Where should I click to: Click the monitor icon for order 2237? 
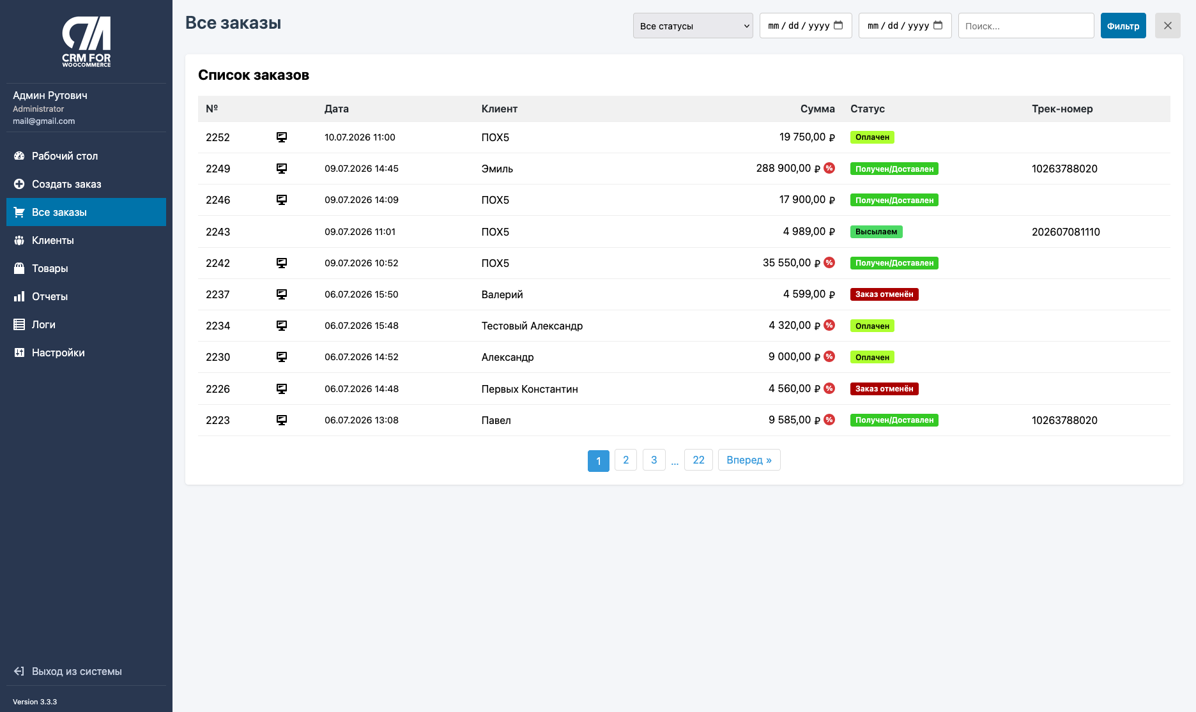click(282, 294)
